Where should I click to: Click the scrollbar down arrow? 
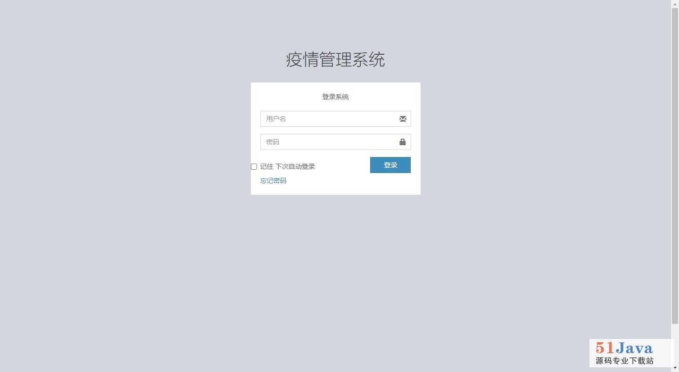675,368
